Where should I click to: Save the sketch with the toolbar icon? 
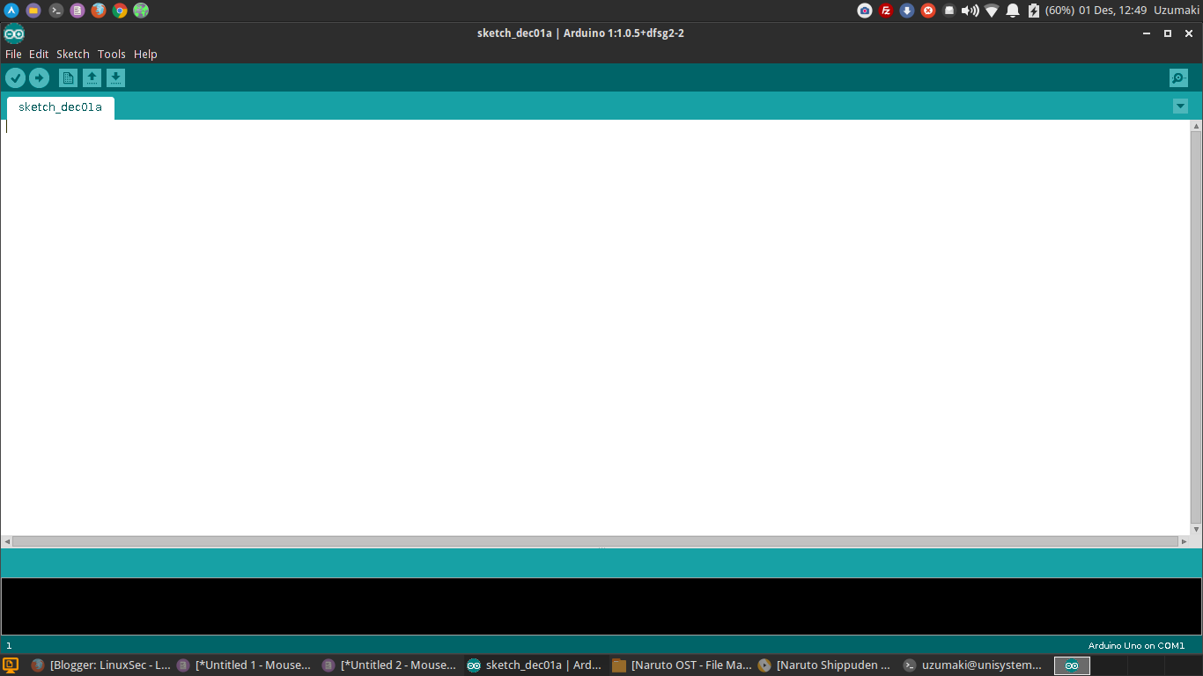pyautogui.click(x=115, y=77)
